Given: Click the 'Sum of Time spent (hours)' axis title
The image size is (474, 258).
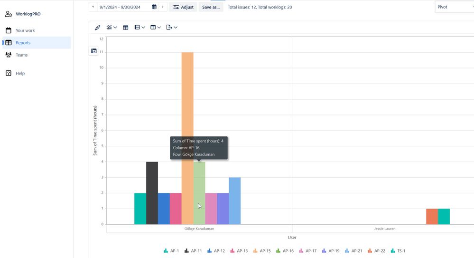Looking at the screenshot, I should coord(95,131).
